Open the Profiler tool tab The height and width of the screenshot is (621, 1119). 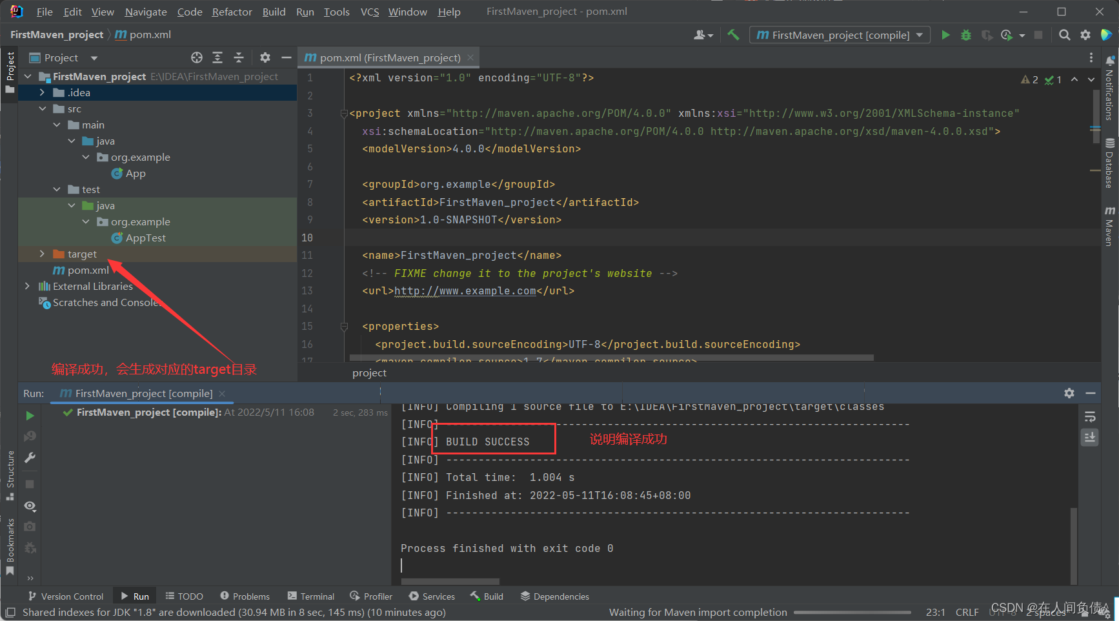tap(371, 596)
